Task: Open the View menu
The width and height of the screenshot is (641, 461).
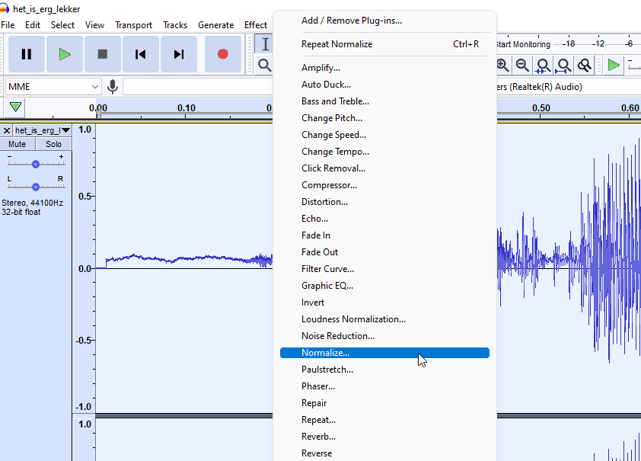Action: click(94, 25)
